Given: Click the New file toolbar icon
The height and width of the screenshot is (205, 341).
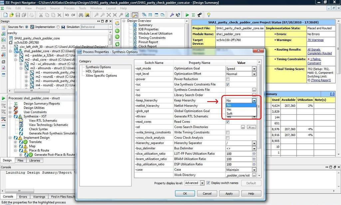Looking at the screenshot, I should (x=6, y=15).
